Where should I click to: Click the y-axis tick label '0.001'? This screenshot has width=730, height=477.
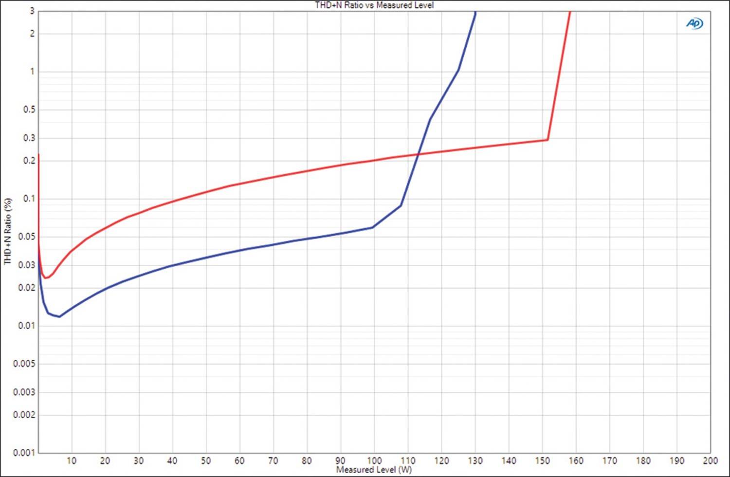[x=24, y=453]
